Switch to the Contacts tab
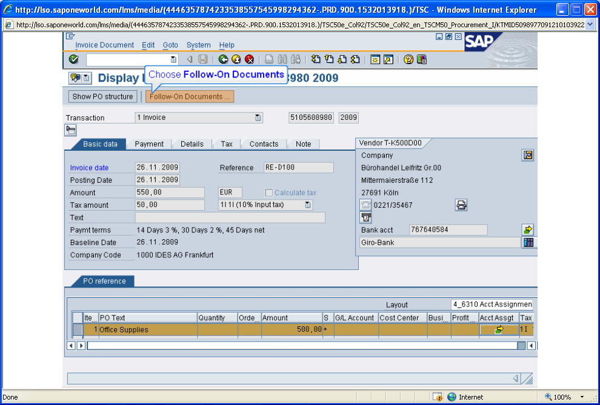Screen dimensions: 600x405 point(264,143)
